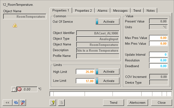Click the red clock schedule icon
Image resolution: width=174 pixels, height=108 pixels.
pos(20,89)
